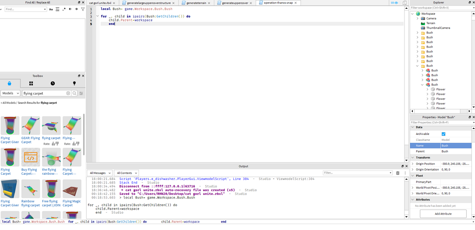Click the Add Attribute button

click(443, 214)
